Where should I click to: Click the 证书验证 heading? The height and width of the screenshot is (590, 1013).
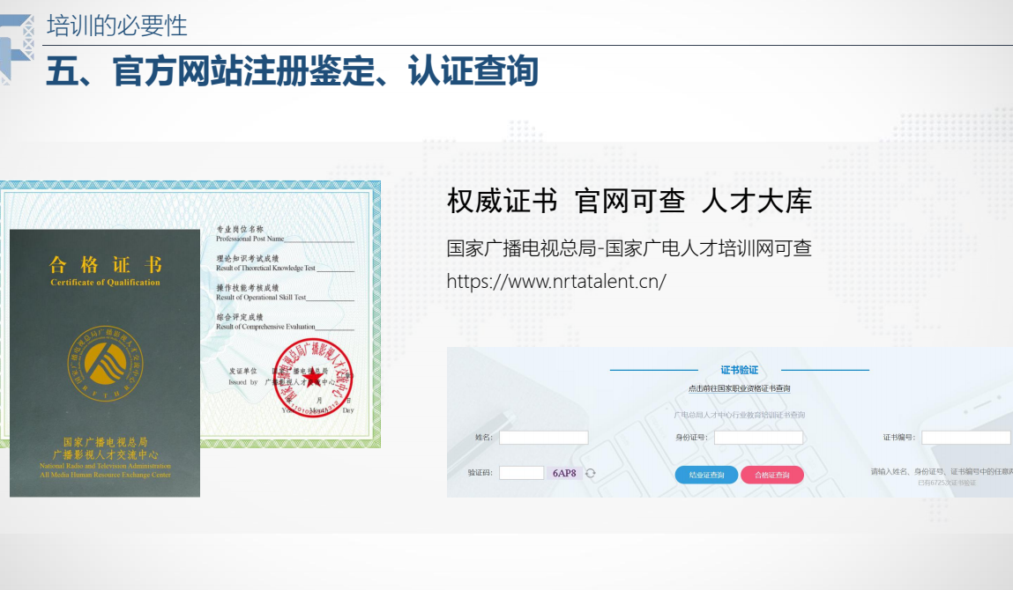pyautogui.click(x=739, y=370)
